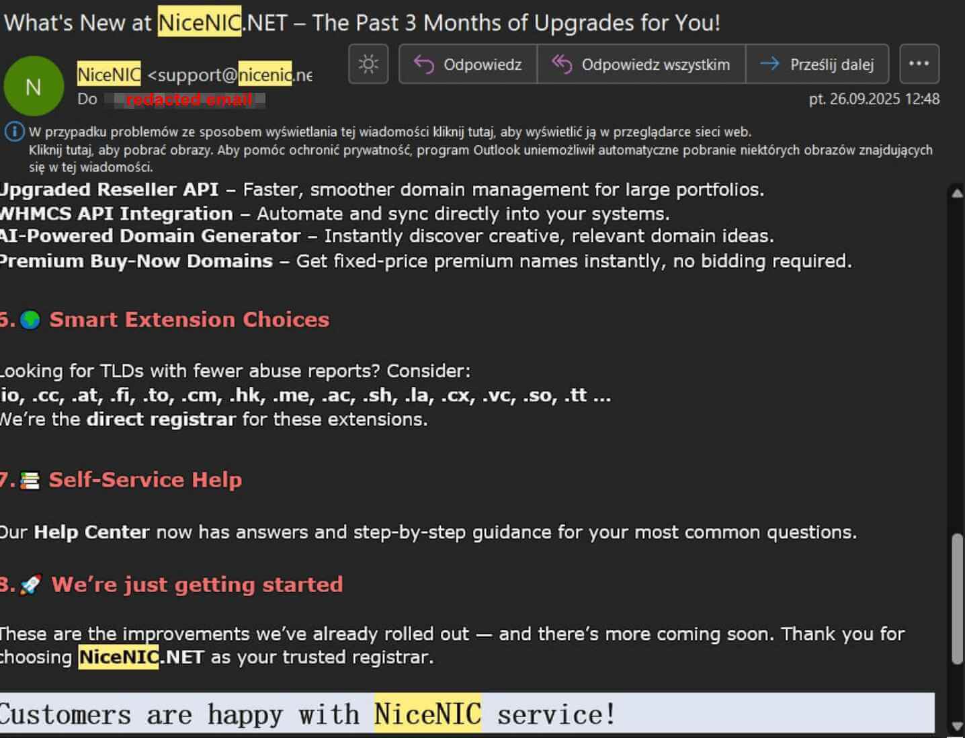Click the green N sender avatar
This screenshot has width=965, height=738.
34,87
